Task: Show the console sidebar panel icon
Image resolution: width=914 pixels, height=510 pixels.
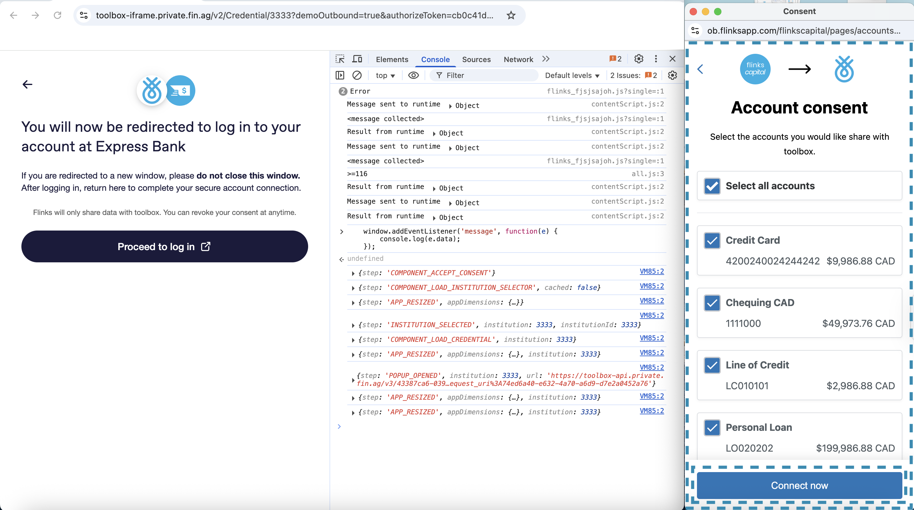Action: (x=340, y=75)
